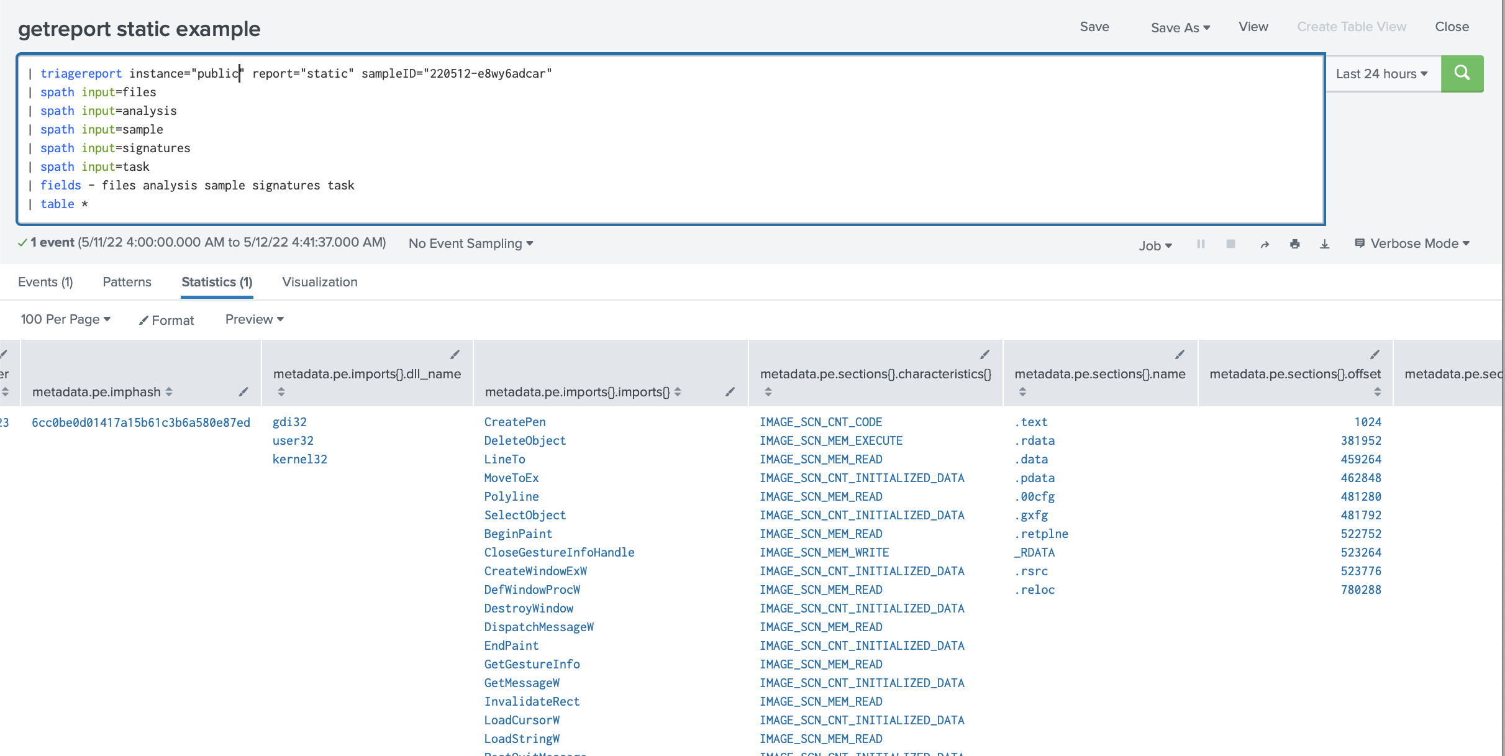The image size is (1505, 756).
Task: Edit the metadata.pe.imphash column
Action: (243, 391)
